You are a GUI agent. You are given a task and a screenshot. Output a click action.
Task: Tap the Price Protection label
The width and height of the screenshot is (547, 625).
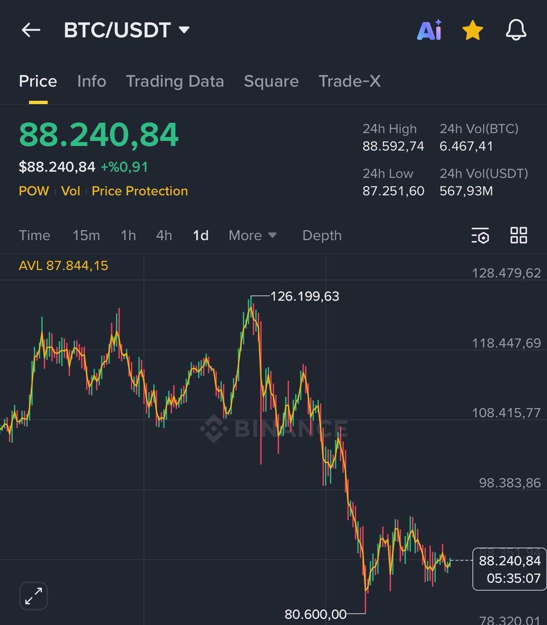140,191
